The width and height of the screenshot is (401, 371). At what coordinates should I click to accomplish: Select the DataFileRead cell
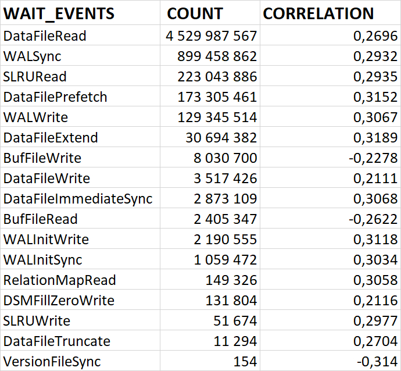pyautogui.click(x=45, y=36)
